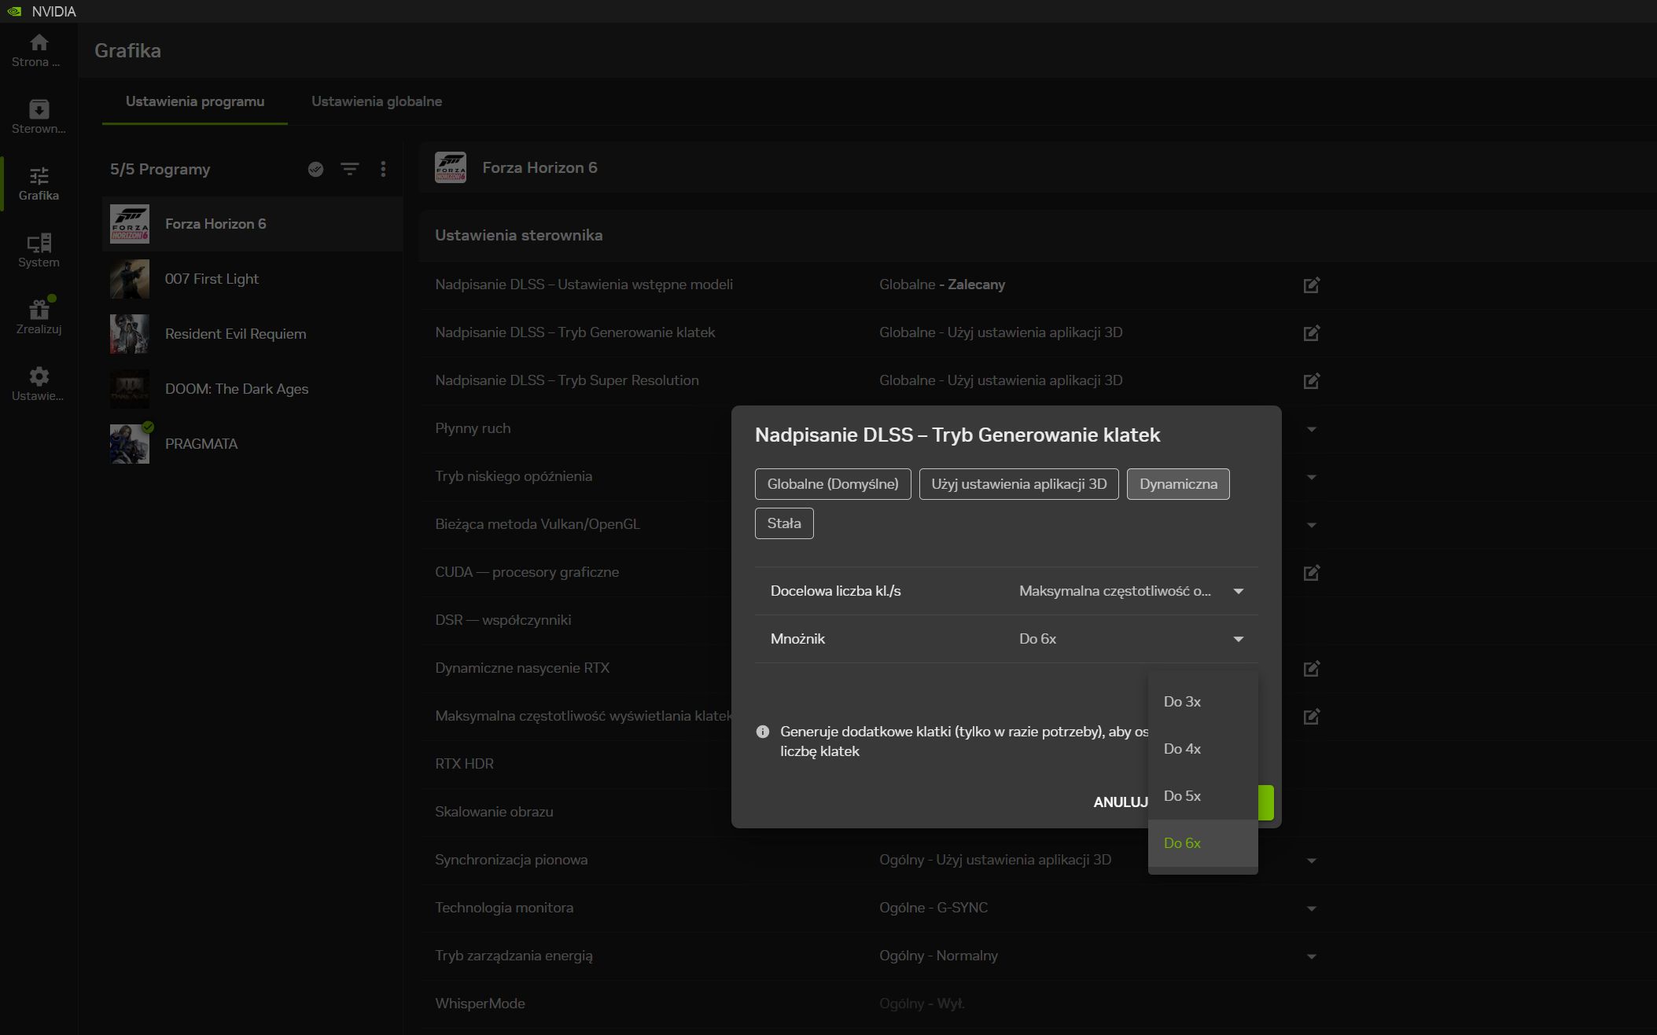Image resolution: width=1657 pixels, height=1035 pixels.
Task: Click Ogólny - Normalny value
Action: (x=938, y=956)
